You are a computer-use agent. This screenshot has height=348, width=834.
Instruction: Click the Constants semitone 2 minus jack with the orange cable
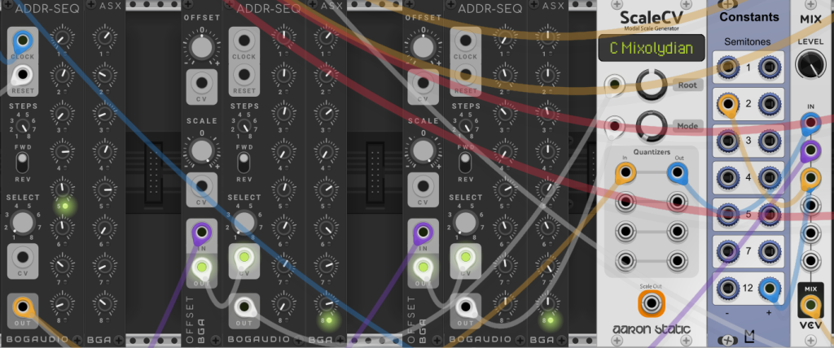point(727,103)
